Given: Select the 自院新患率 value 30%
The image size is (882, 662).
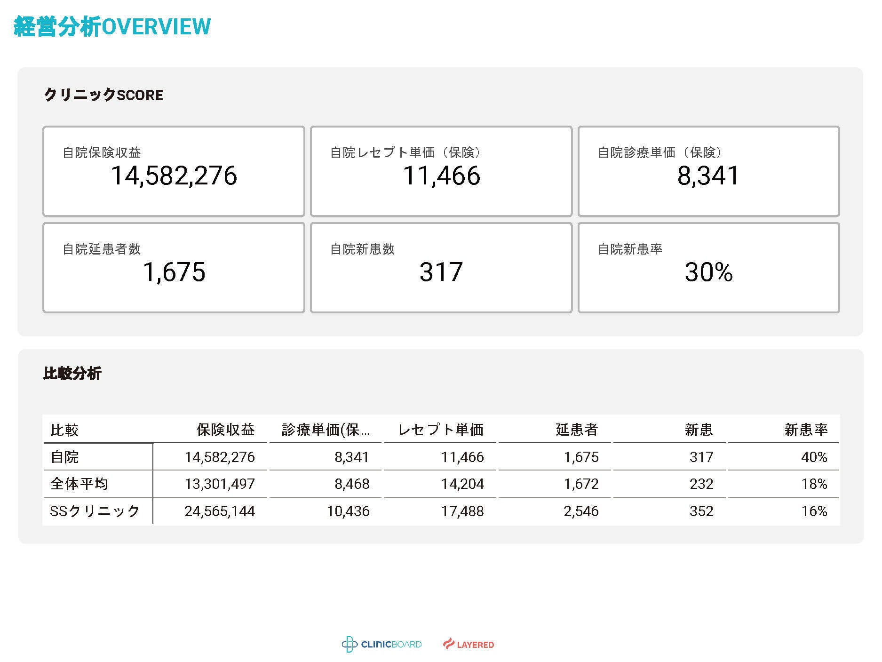Looking at the screenshot, I should coord(708,272).
